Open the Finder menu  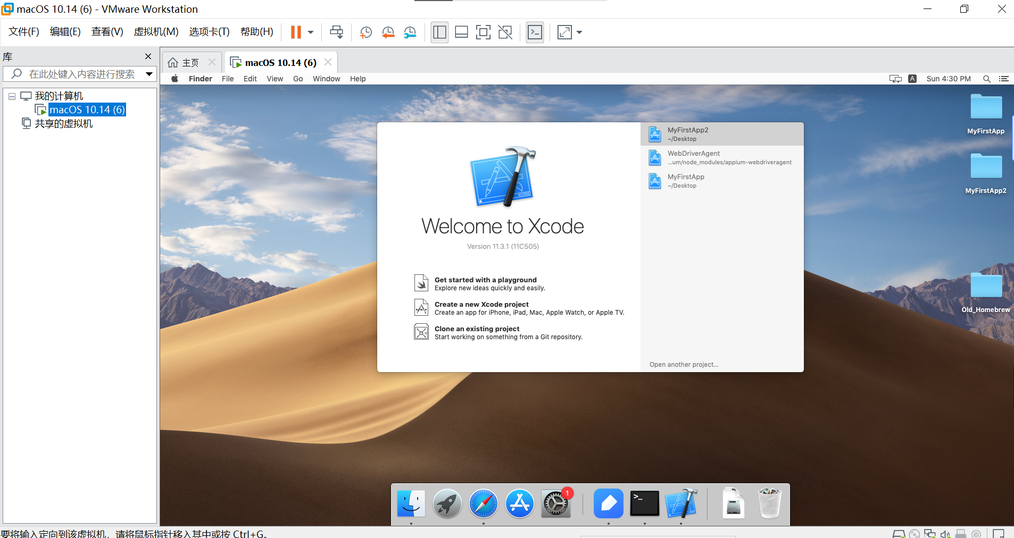(x=201, y=79)
